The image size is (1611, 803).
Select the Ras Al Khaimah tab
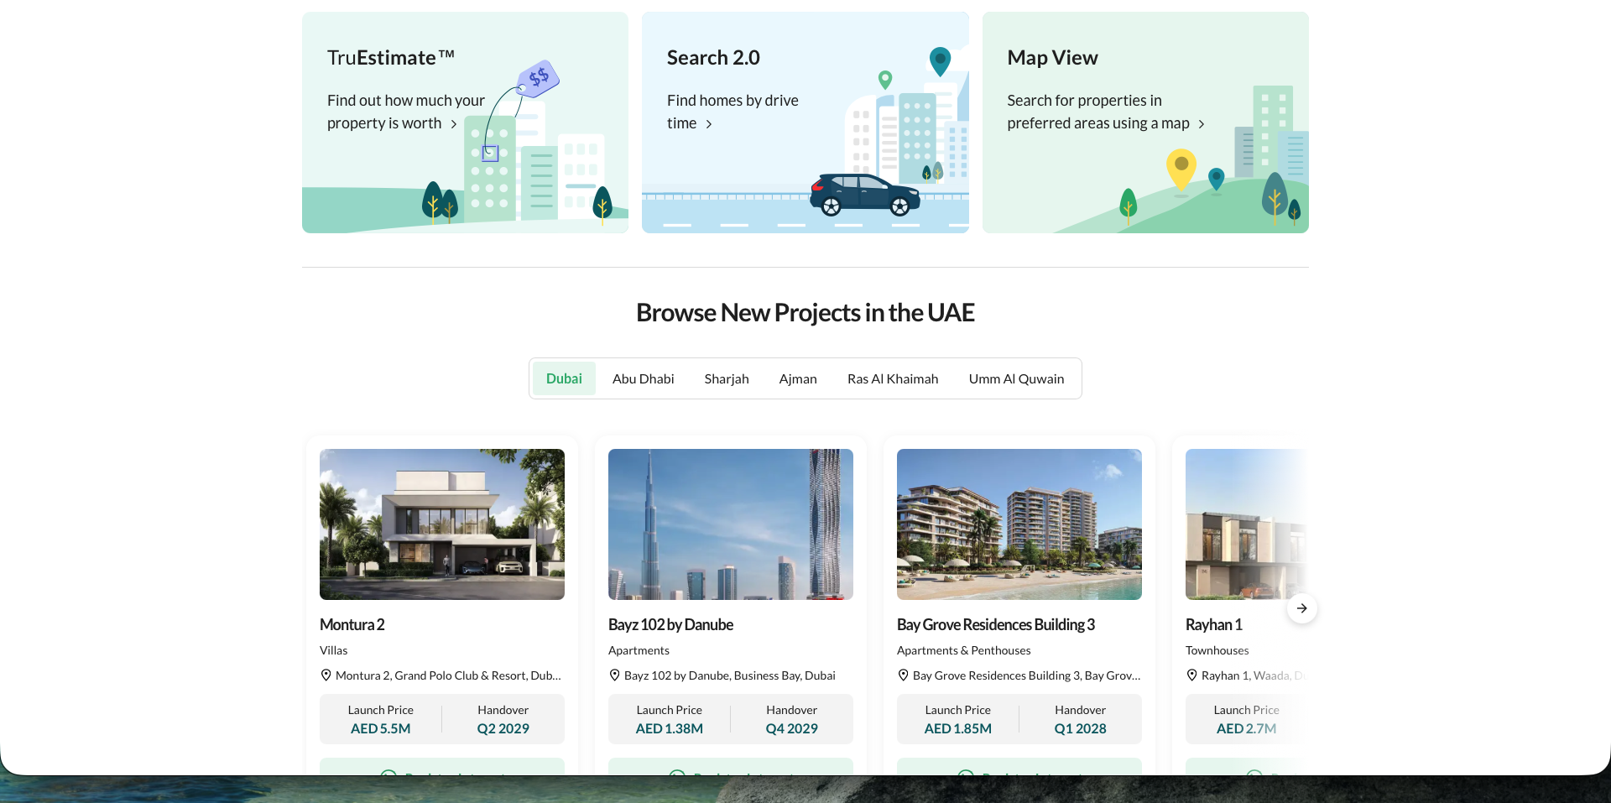[893, 378]
